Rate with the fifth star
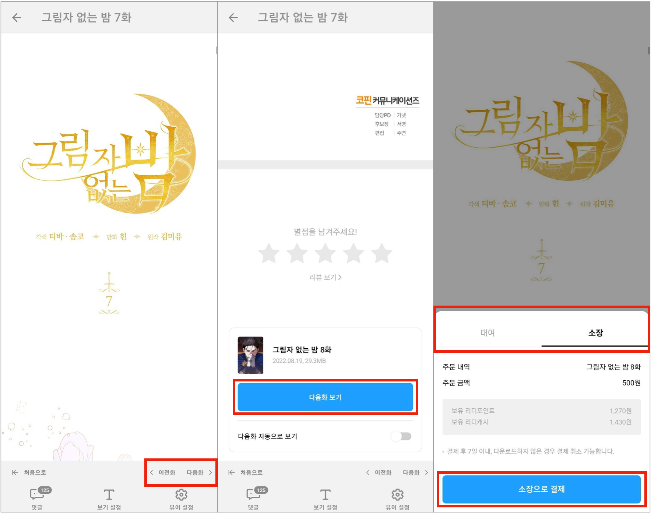Viewport: 651px width, 514px height. pyautogui.click(x=382, y=253)
